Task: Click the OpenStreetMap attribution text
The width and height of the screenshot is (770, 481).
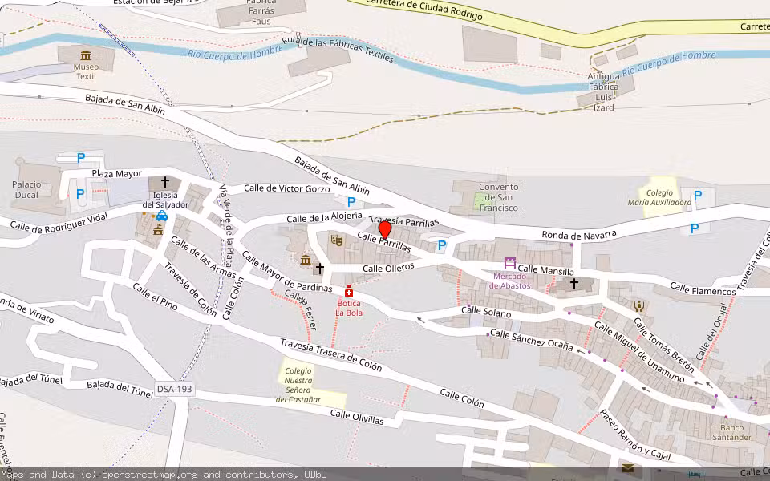Action: click(164, 475)
